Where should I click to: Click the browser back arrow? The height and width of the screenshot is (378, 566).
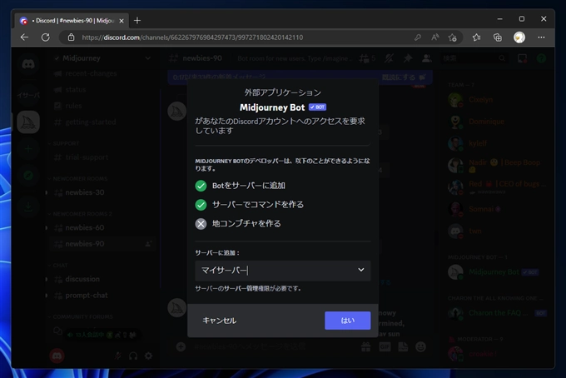click(24, 37)
